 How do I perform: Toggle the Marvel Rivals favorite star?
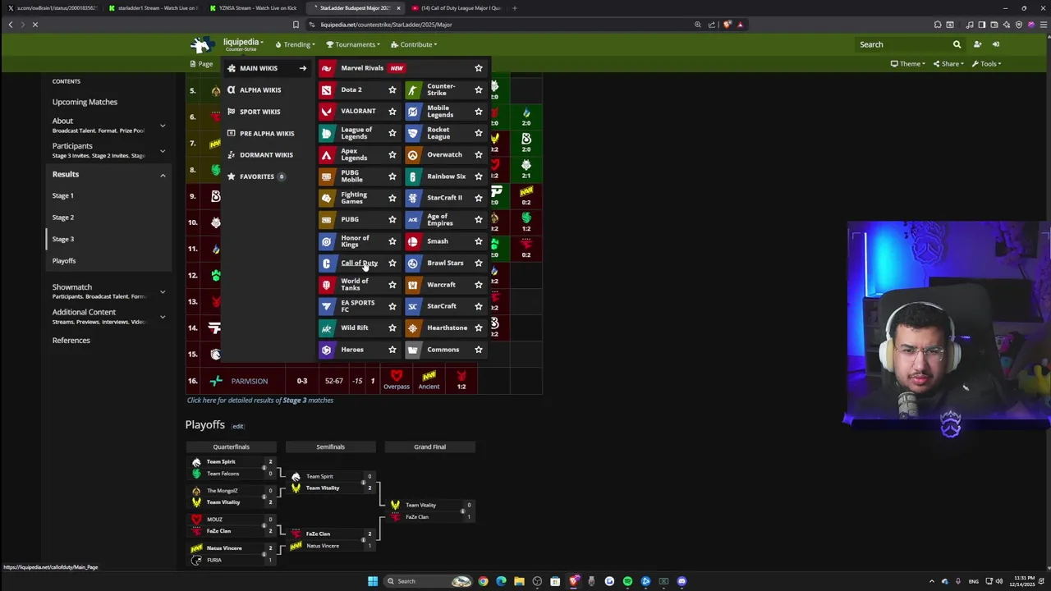click(x=479, y=68)
